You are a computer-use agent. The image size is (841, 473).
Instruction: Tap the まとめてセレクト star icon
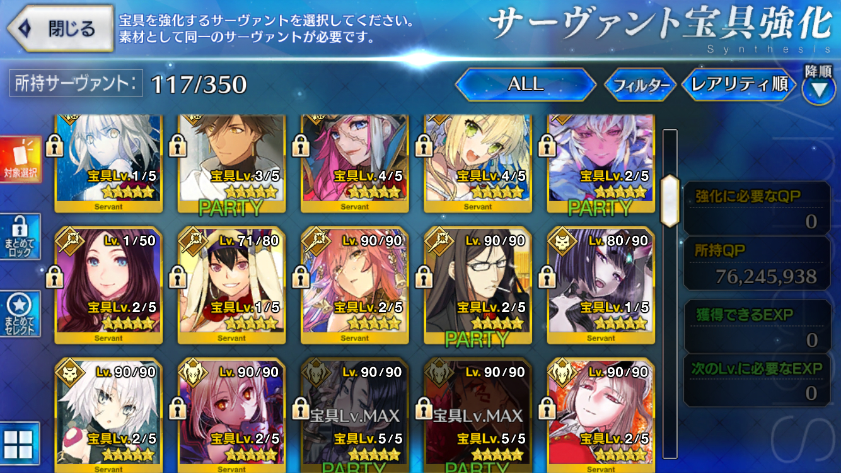click(20, 314)
